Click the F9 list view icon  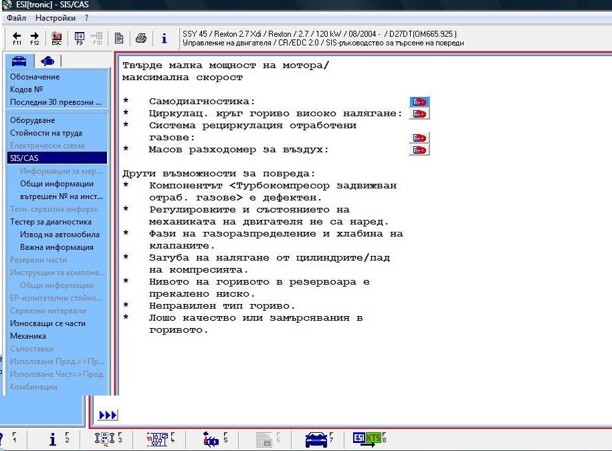click(79, 37)
